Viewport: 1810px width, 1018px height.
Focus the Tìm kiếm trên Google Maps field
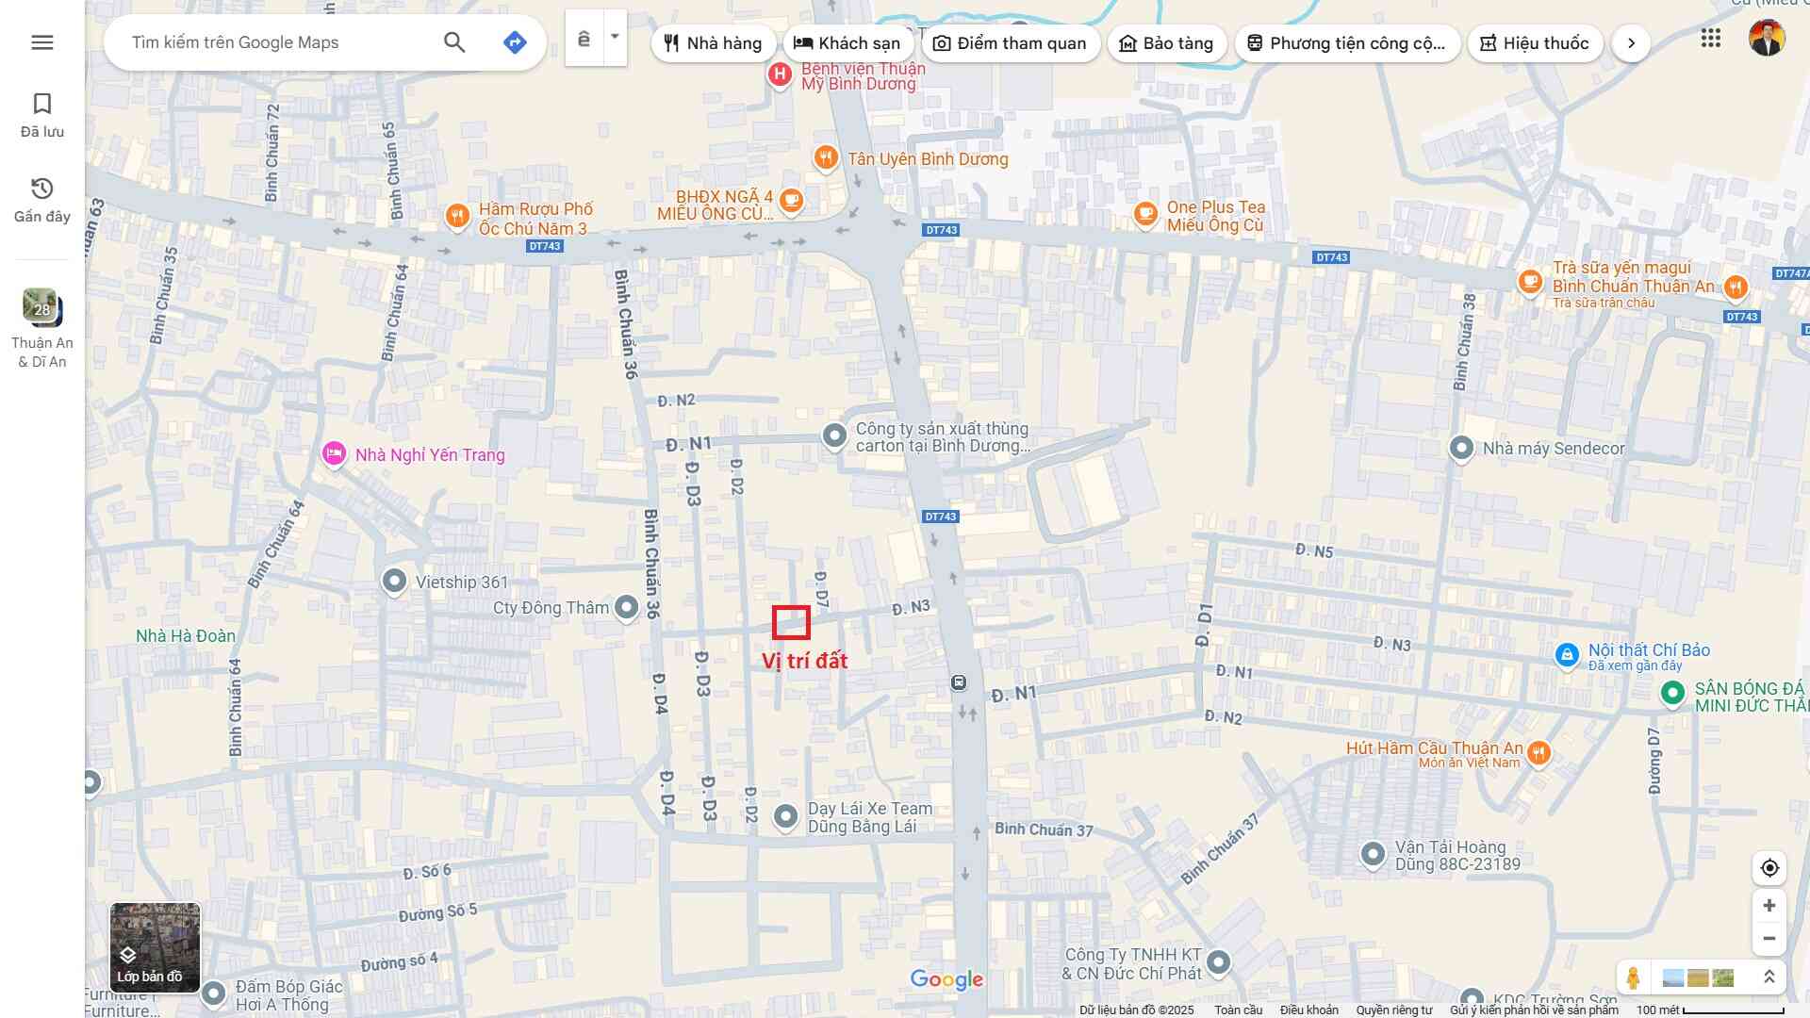click(283, 42)
